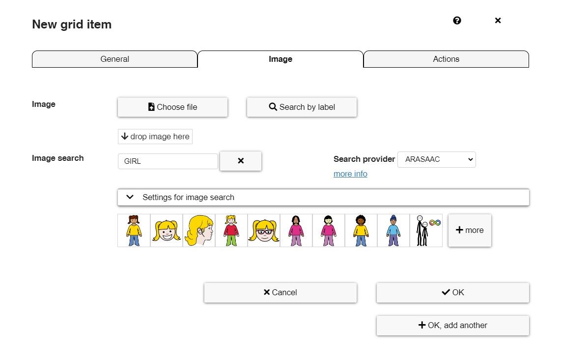Click the plus icon on OK, add another

tap(421, 325)
